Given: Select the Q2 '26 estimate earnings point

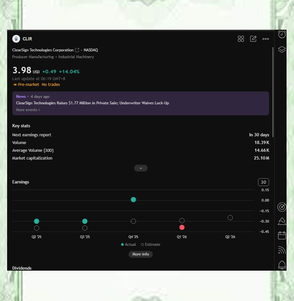Looking at the screenshot, I should click(230, 218).
